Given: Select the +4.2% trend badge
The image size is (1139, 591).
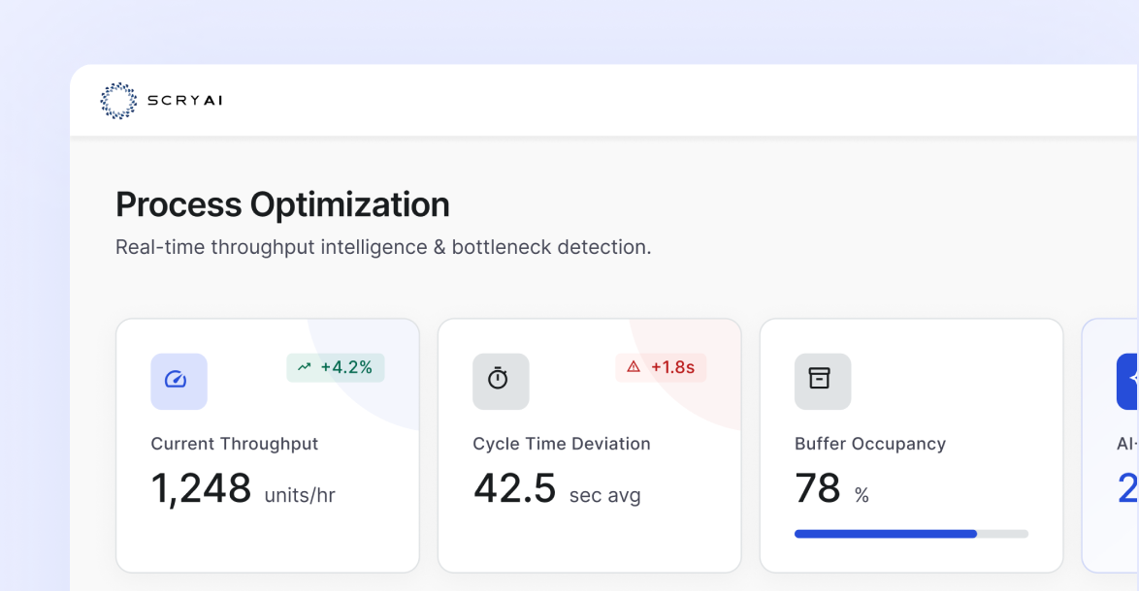Looking at the screenshot, I should click(336, 367).
